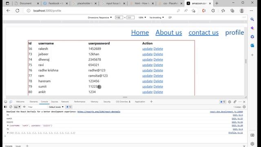This screenshot has height=147, width=261.
Task: Switch to the Network tab
Action: (x=65, y=102)
